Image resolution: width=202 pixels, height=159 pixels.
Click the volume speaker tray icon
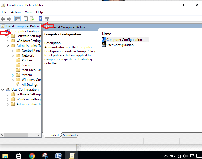click(x=185, y=156)
